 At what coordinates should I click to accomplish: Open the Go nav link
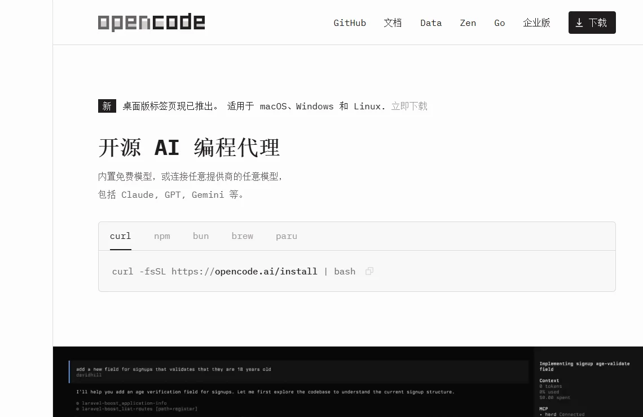pyautogui.click(x=500, y=23)
